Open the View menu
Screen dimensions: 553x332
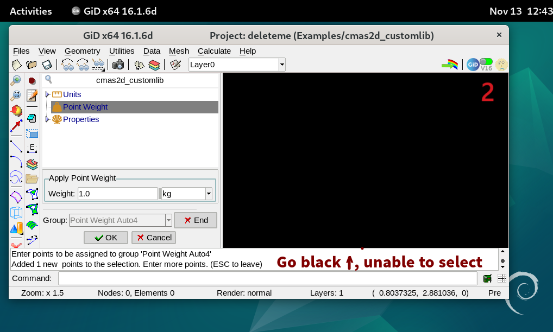(x=47, y=51)
